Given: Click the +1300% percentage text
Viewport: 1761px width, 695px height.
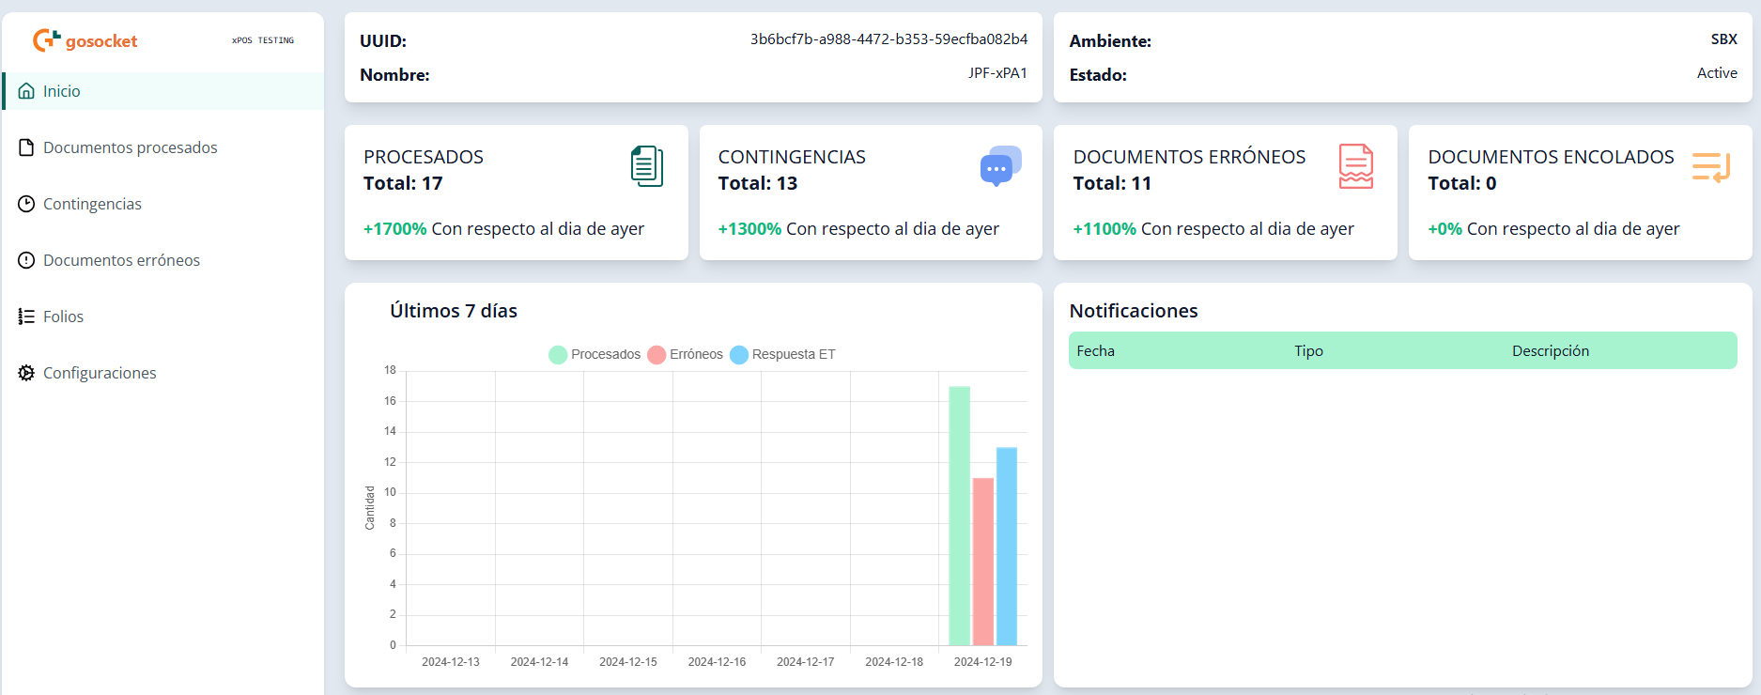Looking at the screenshot, I should (x=749, y=229).
